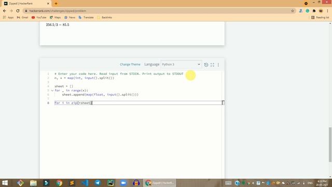
Task: Open the Python 3 language dropdown
Action: [x=181, y=64]
